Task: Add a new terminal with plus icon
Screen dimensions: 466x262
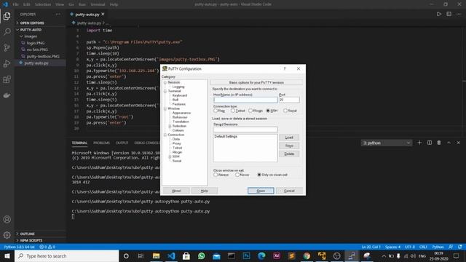Action: [x=419, y=143]
